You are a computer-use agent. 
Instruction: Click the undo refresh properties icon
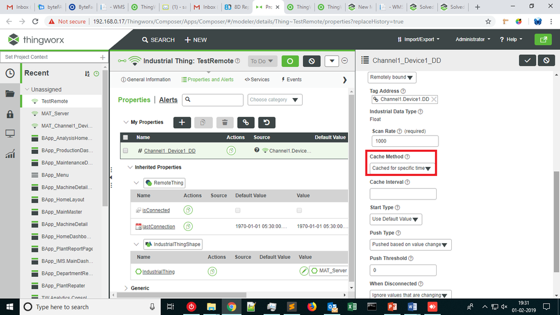point(267,123)
